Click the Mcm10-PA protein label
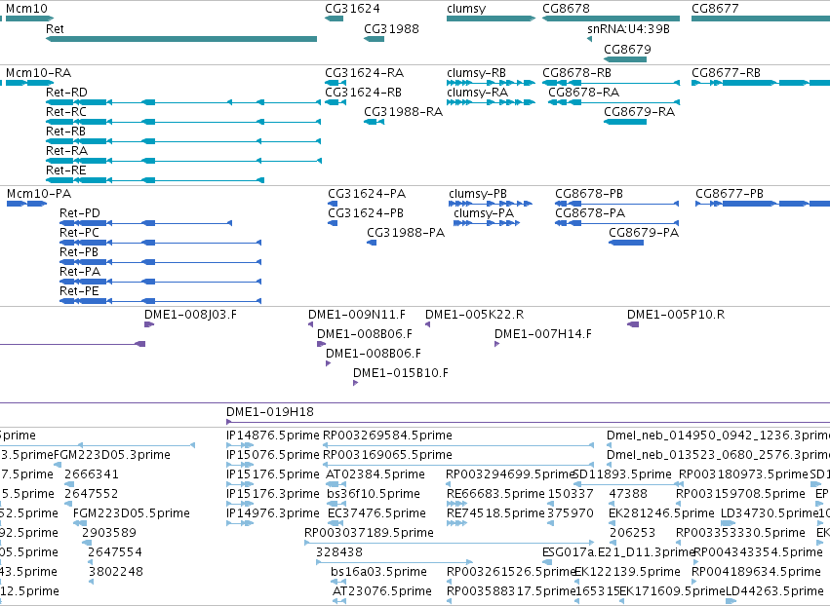This screenshot has width=830, height=606. pyautogui.click(x=39, y=194)
